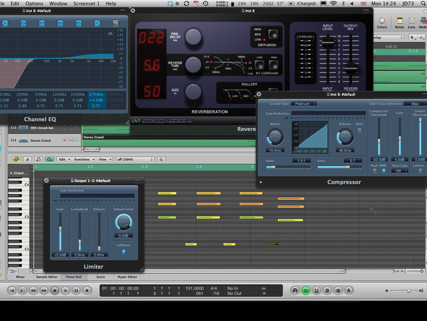Click the Q quantize button in Piano Roll

click(161, 159)
